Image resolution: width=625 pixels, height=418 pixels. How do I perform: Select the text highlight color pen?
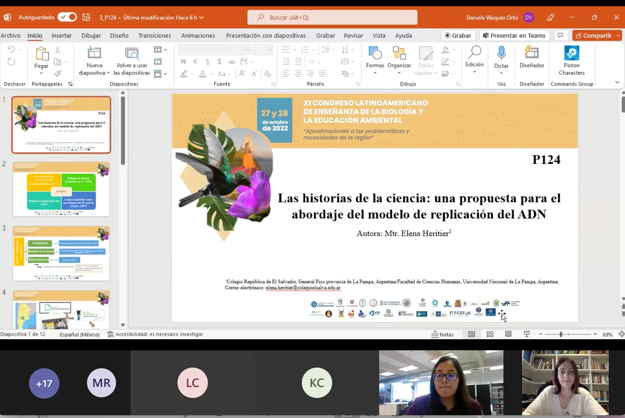coord(184,74)
